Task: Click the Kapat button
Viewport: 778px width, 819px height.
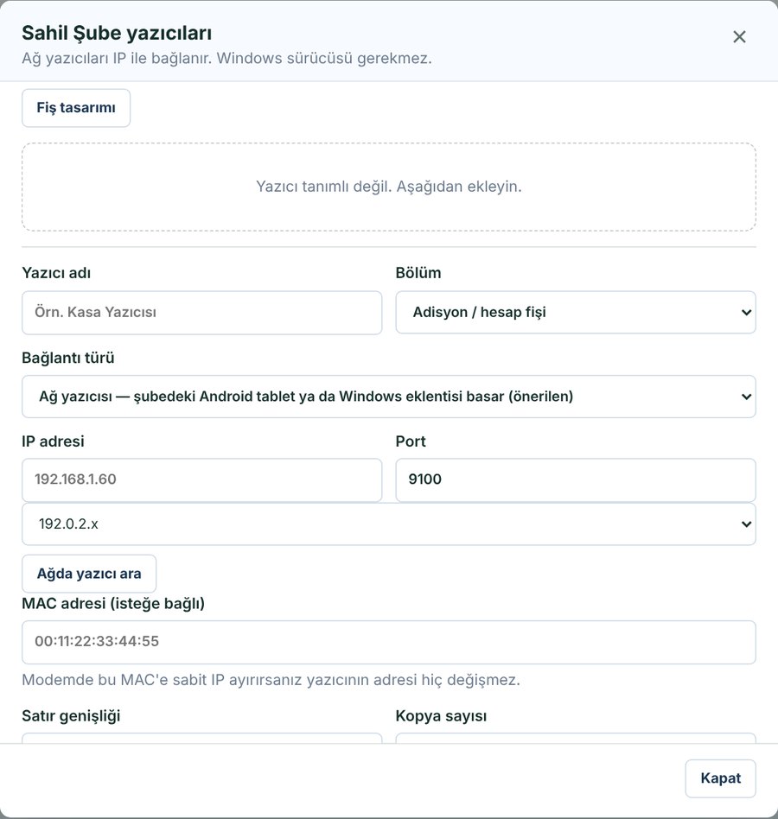Action: pos(721,778)
